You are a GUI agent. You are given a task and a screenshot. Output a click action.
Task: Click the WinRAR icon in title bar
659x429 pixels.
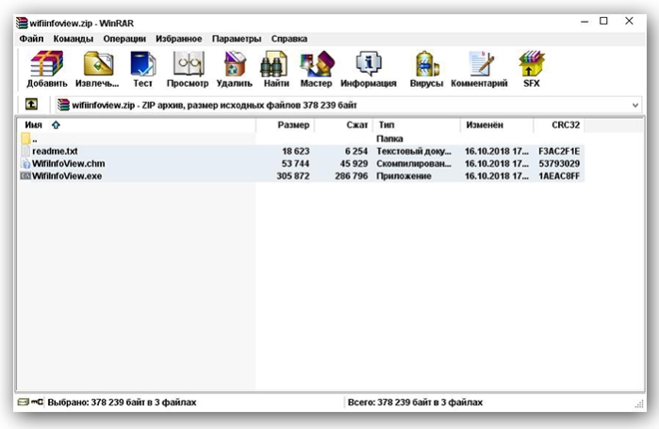(x=22, y=23)
